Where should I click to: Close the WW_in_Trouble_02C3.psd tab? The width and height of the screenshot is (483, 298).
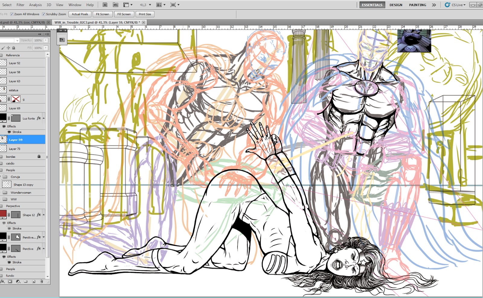pos(143,22)
